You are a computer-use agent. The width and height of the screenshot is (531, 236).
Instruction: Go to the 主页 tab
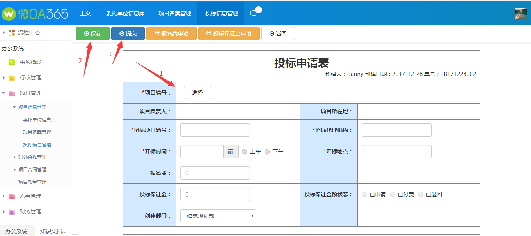tap(85, 13)
